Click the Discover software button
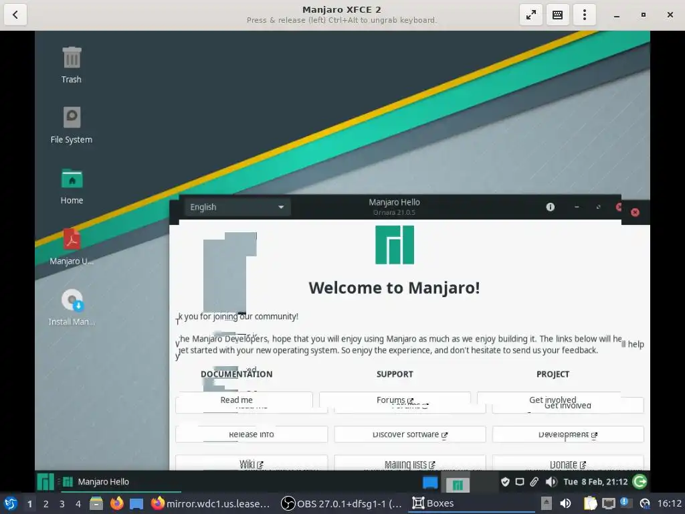 click(410, 434)
